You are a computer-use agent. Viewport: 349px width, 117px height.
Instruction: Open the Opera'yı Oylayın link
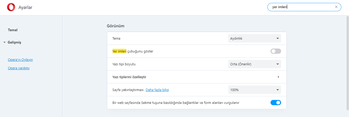20,60
